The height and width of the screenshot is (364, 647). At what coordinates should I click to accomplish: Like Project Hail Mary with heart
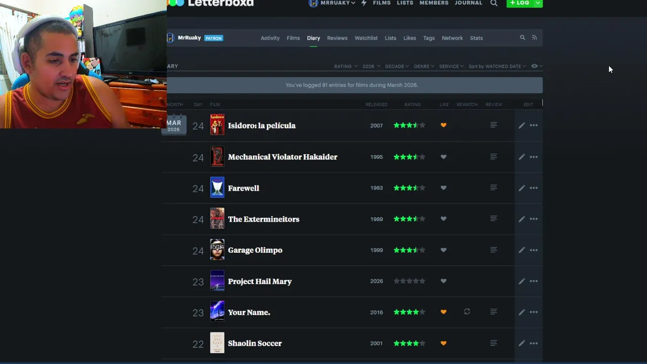point(443,281)
